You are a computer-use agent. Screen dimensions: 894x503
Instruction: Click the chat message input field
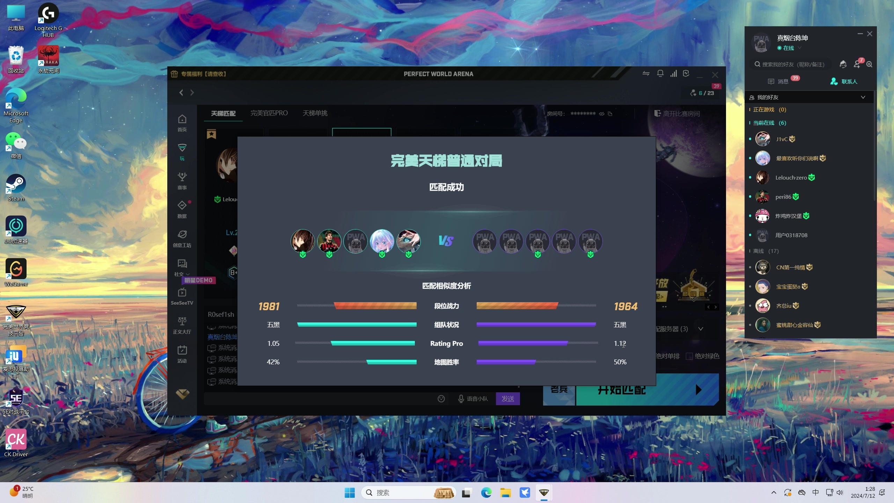tap(319, 399)
